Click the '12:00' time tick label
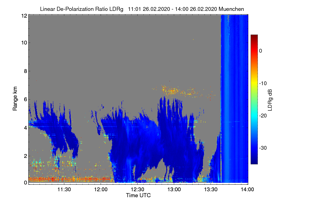The image size is (326, 217). pos(101,190)
